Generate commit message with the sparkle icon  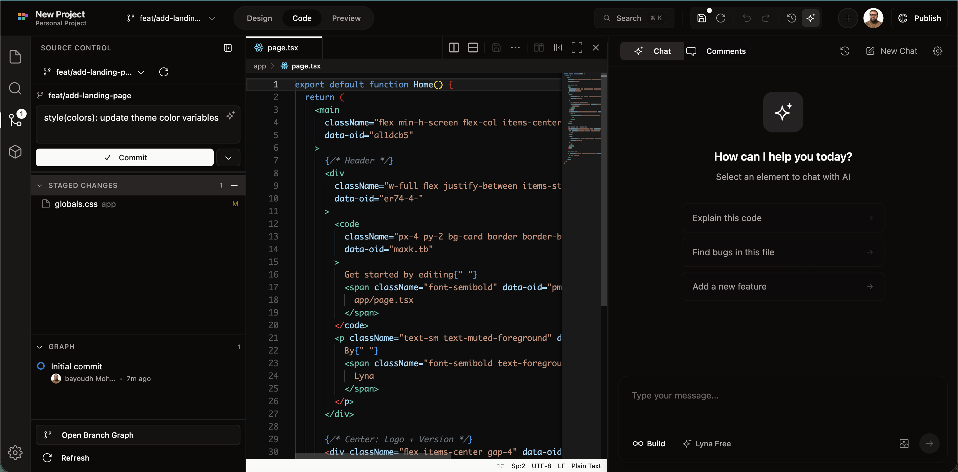coord(230,116)
